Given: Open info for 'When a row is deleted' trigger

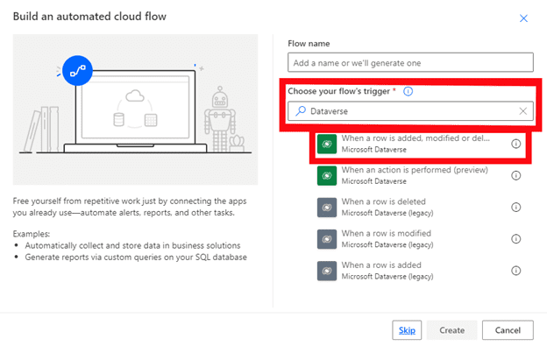Looking at the screenshot, I should tap(516, 207).
